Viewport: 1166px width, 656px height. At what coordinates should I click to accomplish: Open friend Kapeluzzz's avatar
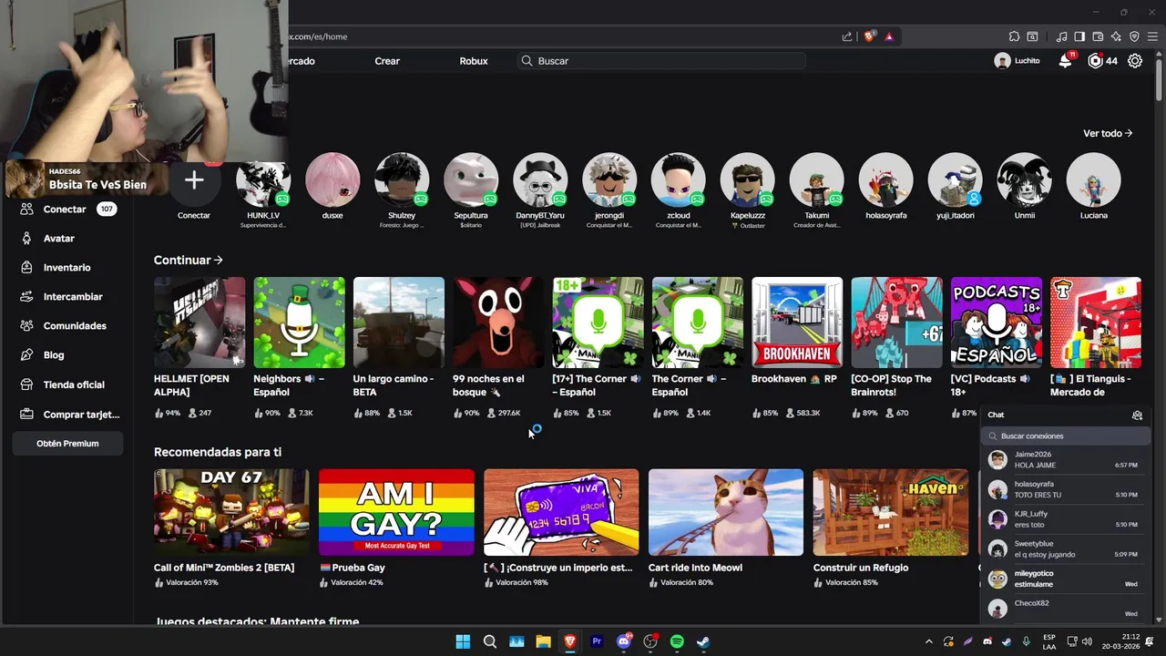748,179
